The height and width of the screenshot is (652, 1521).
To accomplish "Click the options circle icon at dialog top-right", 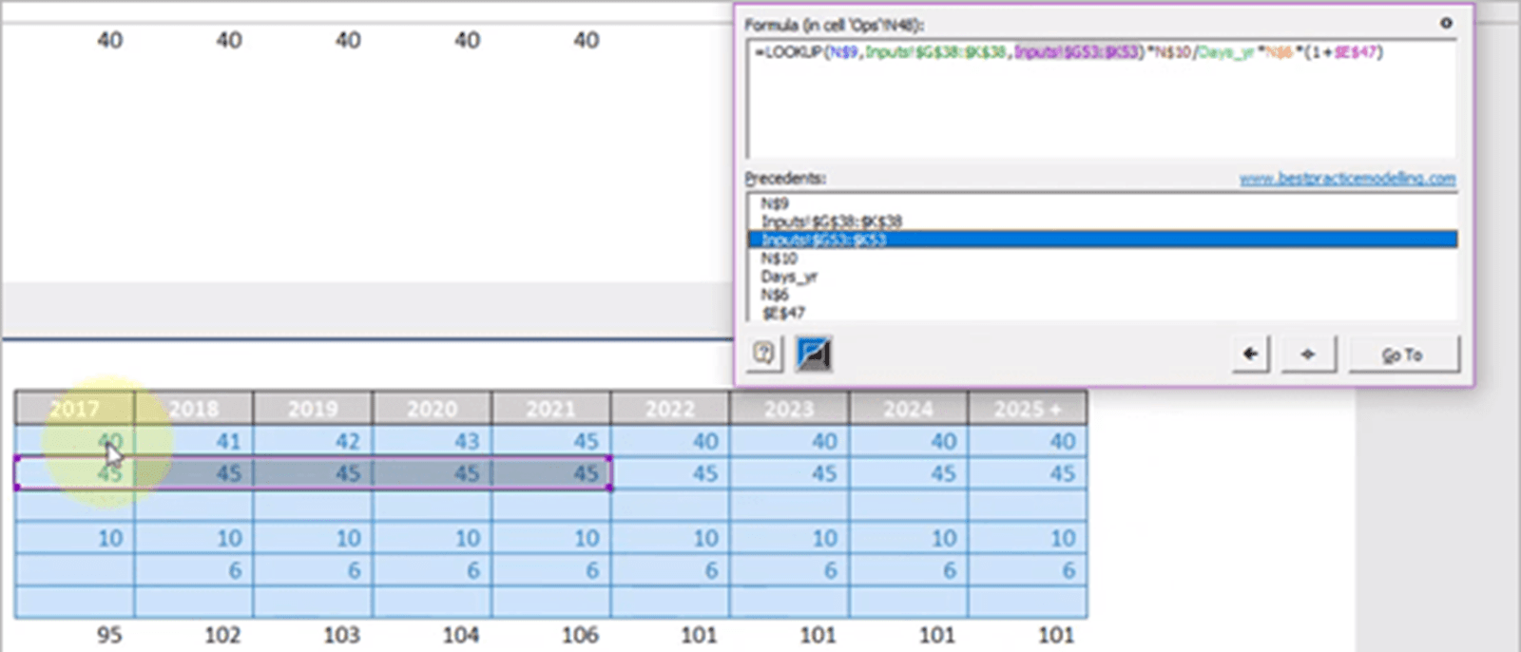I will pos(1446,23).
